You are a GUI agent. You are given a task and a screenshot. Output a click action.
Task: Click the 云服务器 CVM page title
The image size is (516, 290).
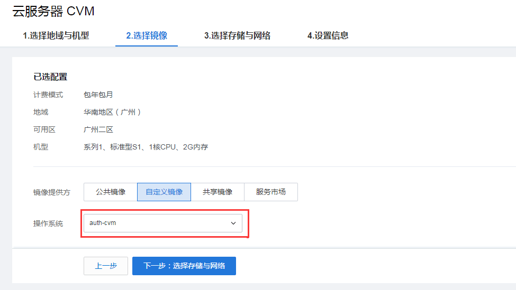53,12
